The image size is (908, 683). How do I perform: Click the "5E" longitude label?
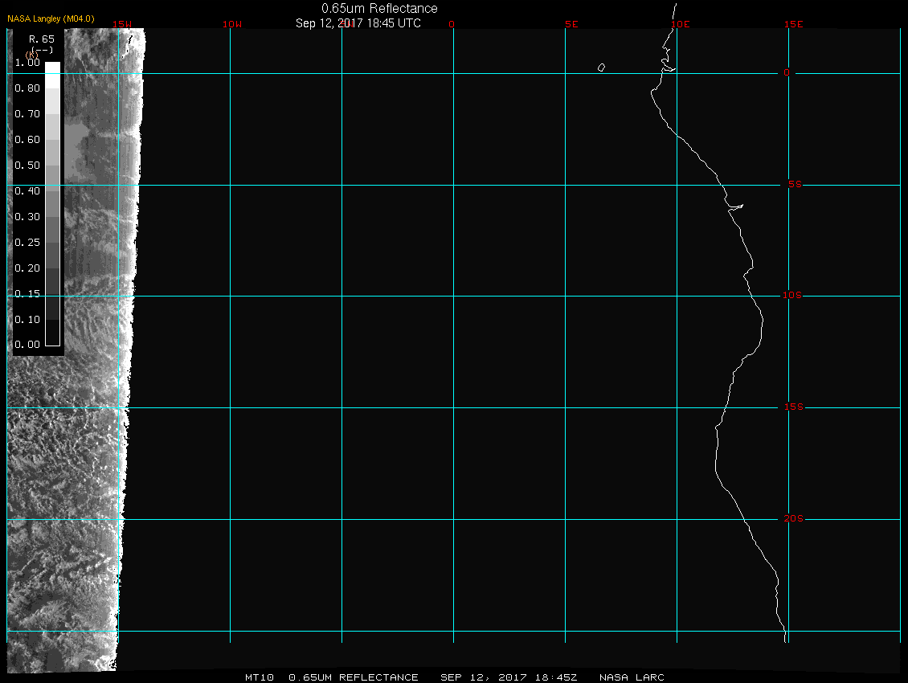click(x=571, y=24)
